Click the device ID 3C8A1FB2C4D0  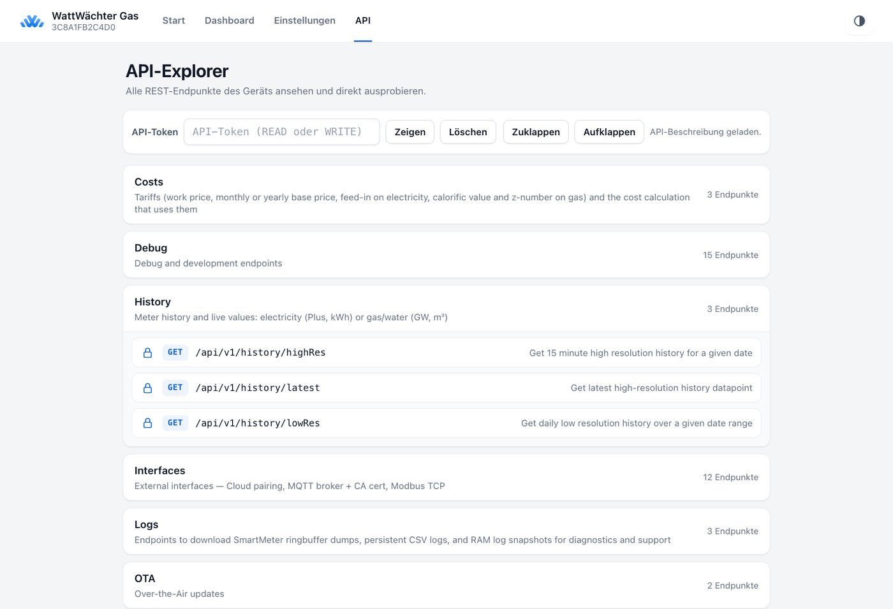click(x=84, y=27)
